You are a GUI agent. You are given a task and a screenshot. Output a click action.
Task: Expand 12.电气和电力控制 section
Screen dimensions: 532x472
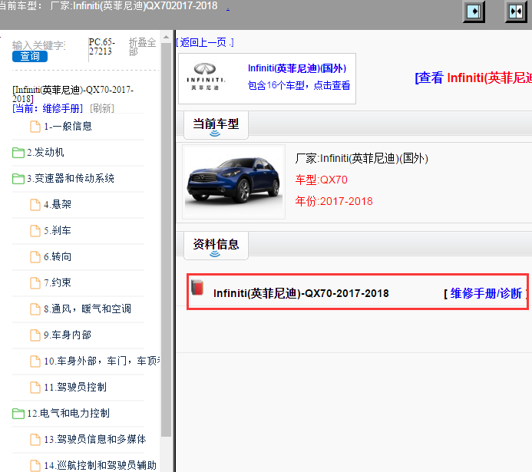click(68, 413)
